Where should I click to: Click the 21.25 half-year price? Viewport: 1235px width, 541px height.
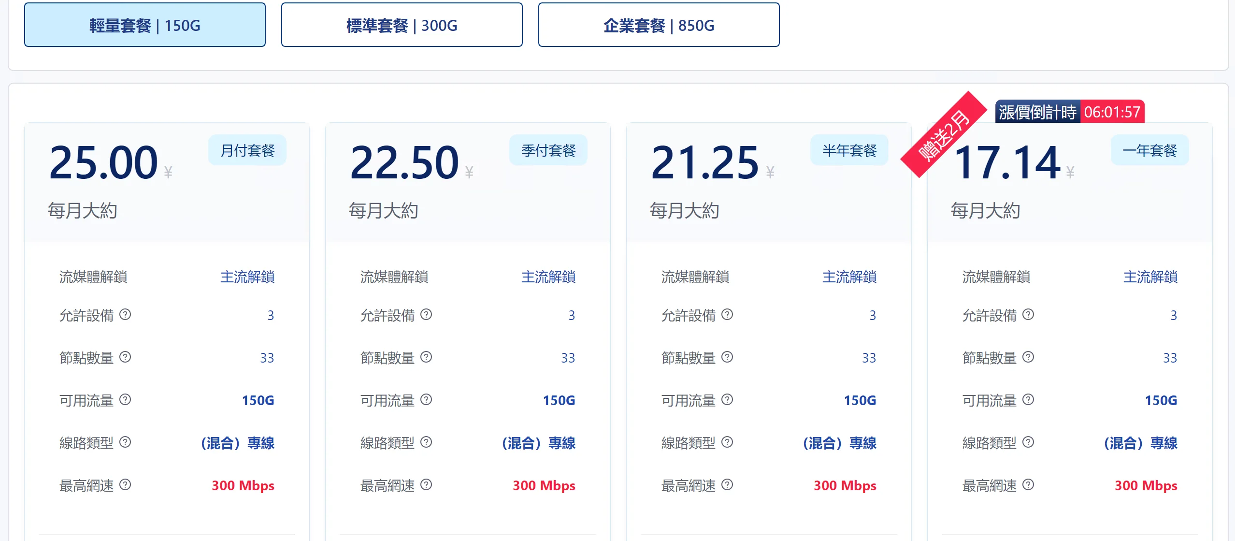tap(705, 162)
